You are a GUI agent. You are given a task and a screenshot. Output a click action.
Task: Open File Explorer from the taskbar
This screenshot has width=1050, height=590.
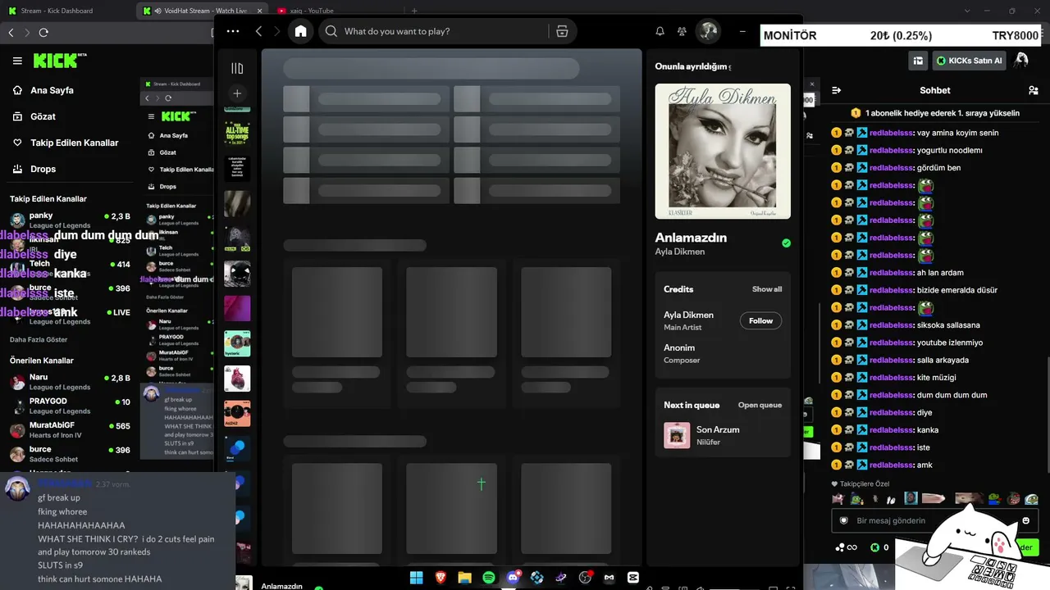(x=464, y=578)
